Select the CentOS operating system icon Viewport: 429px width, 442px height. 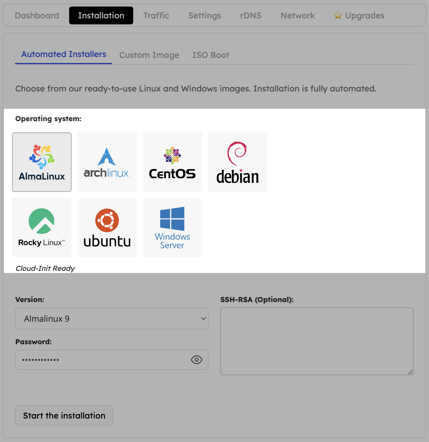[x=172, y=162]
